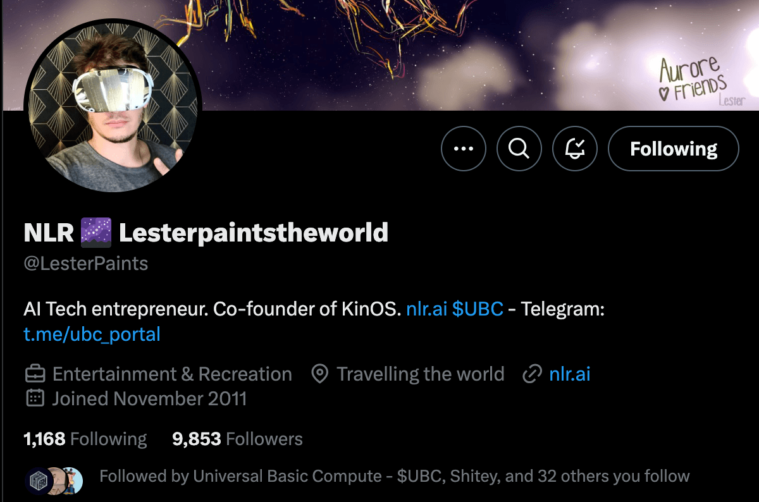The width and height of the screenshot is (759, 502).
Task: Open the profile picture with VR headset
Action: [113, 106]
